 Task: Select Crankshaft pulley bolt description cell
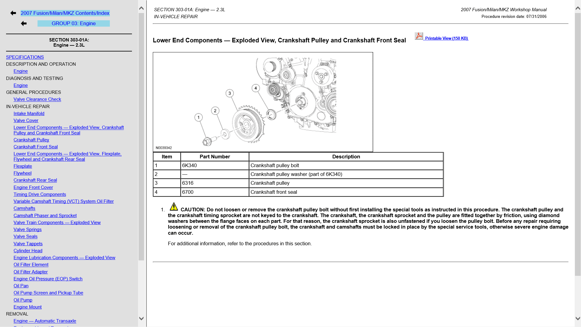(x=346, y=165)
